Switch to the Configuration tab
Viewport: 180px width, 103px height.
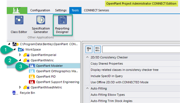pos(40,10)
